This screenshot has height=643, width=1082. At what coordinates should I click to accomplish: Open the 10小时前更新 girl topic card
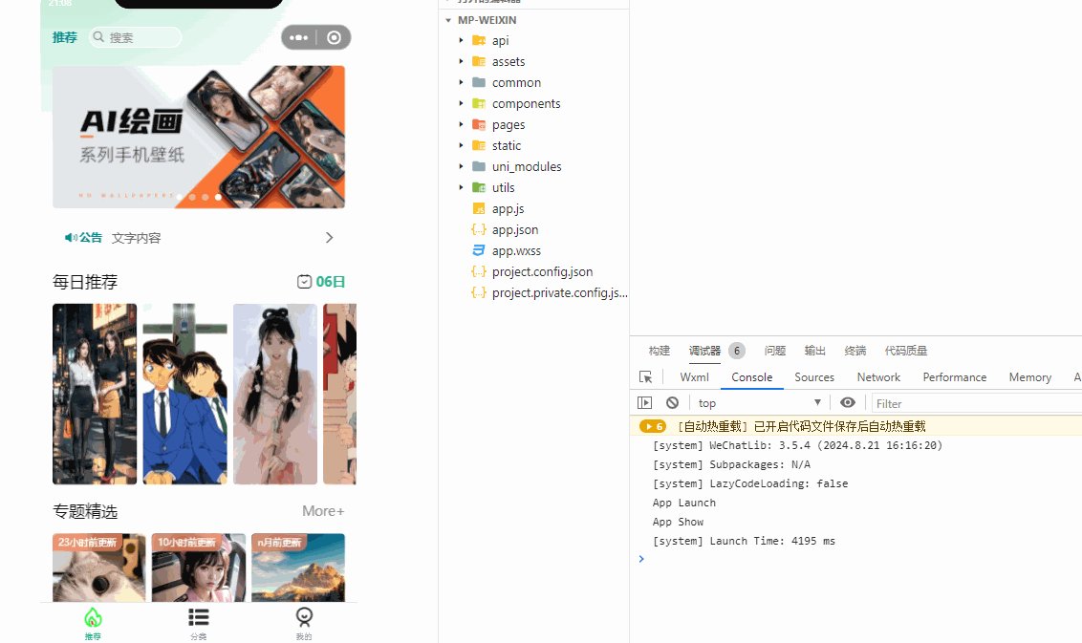(199, 568)
